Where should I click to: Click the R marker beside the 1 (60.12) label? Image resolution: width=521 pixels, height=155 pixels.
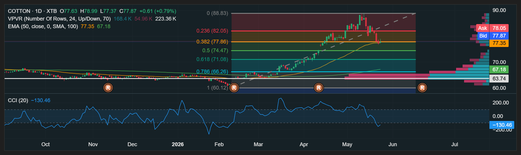point(234,87)
